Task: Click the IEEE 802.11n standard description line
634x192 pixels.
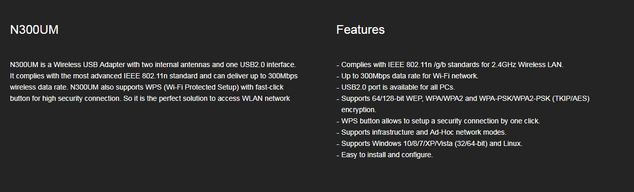Action: coord(154,76)
